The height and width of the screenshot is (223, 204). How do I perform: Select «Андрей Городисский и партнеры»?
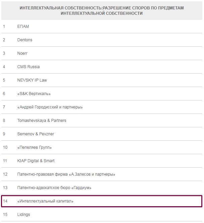tap(50, 107)
